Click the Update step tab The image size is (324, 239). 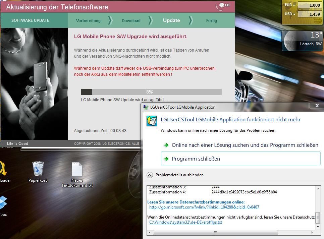point(171,20)
